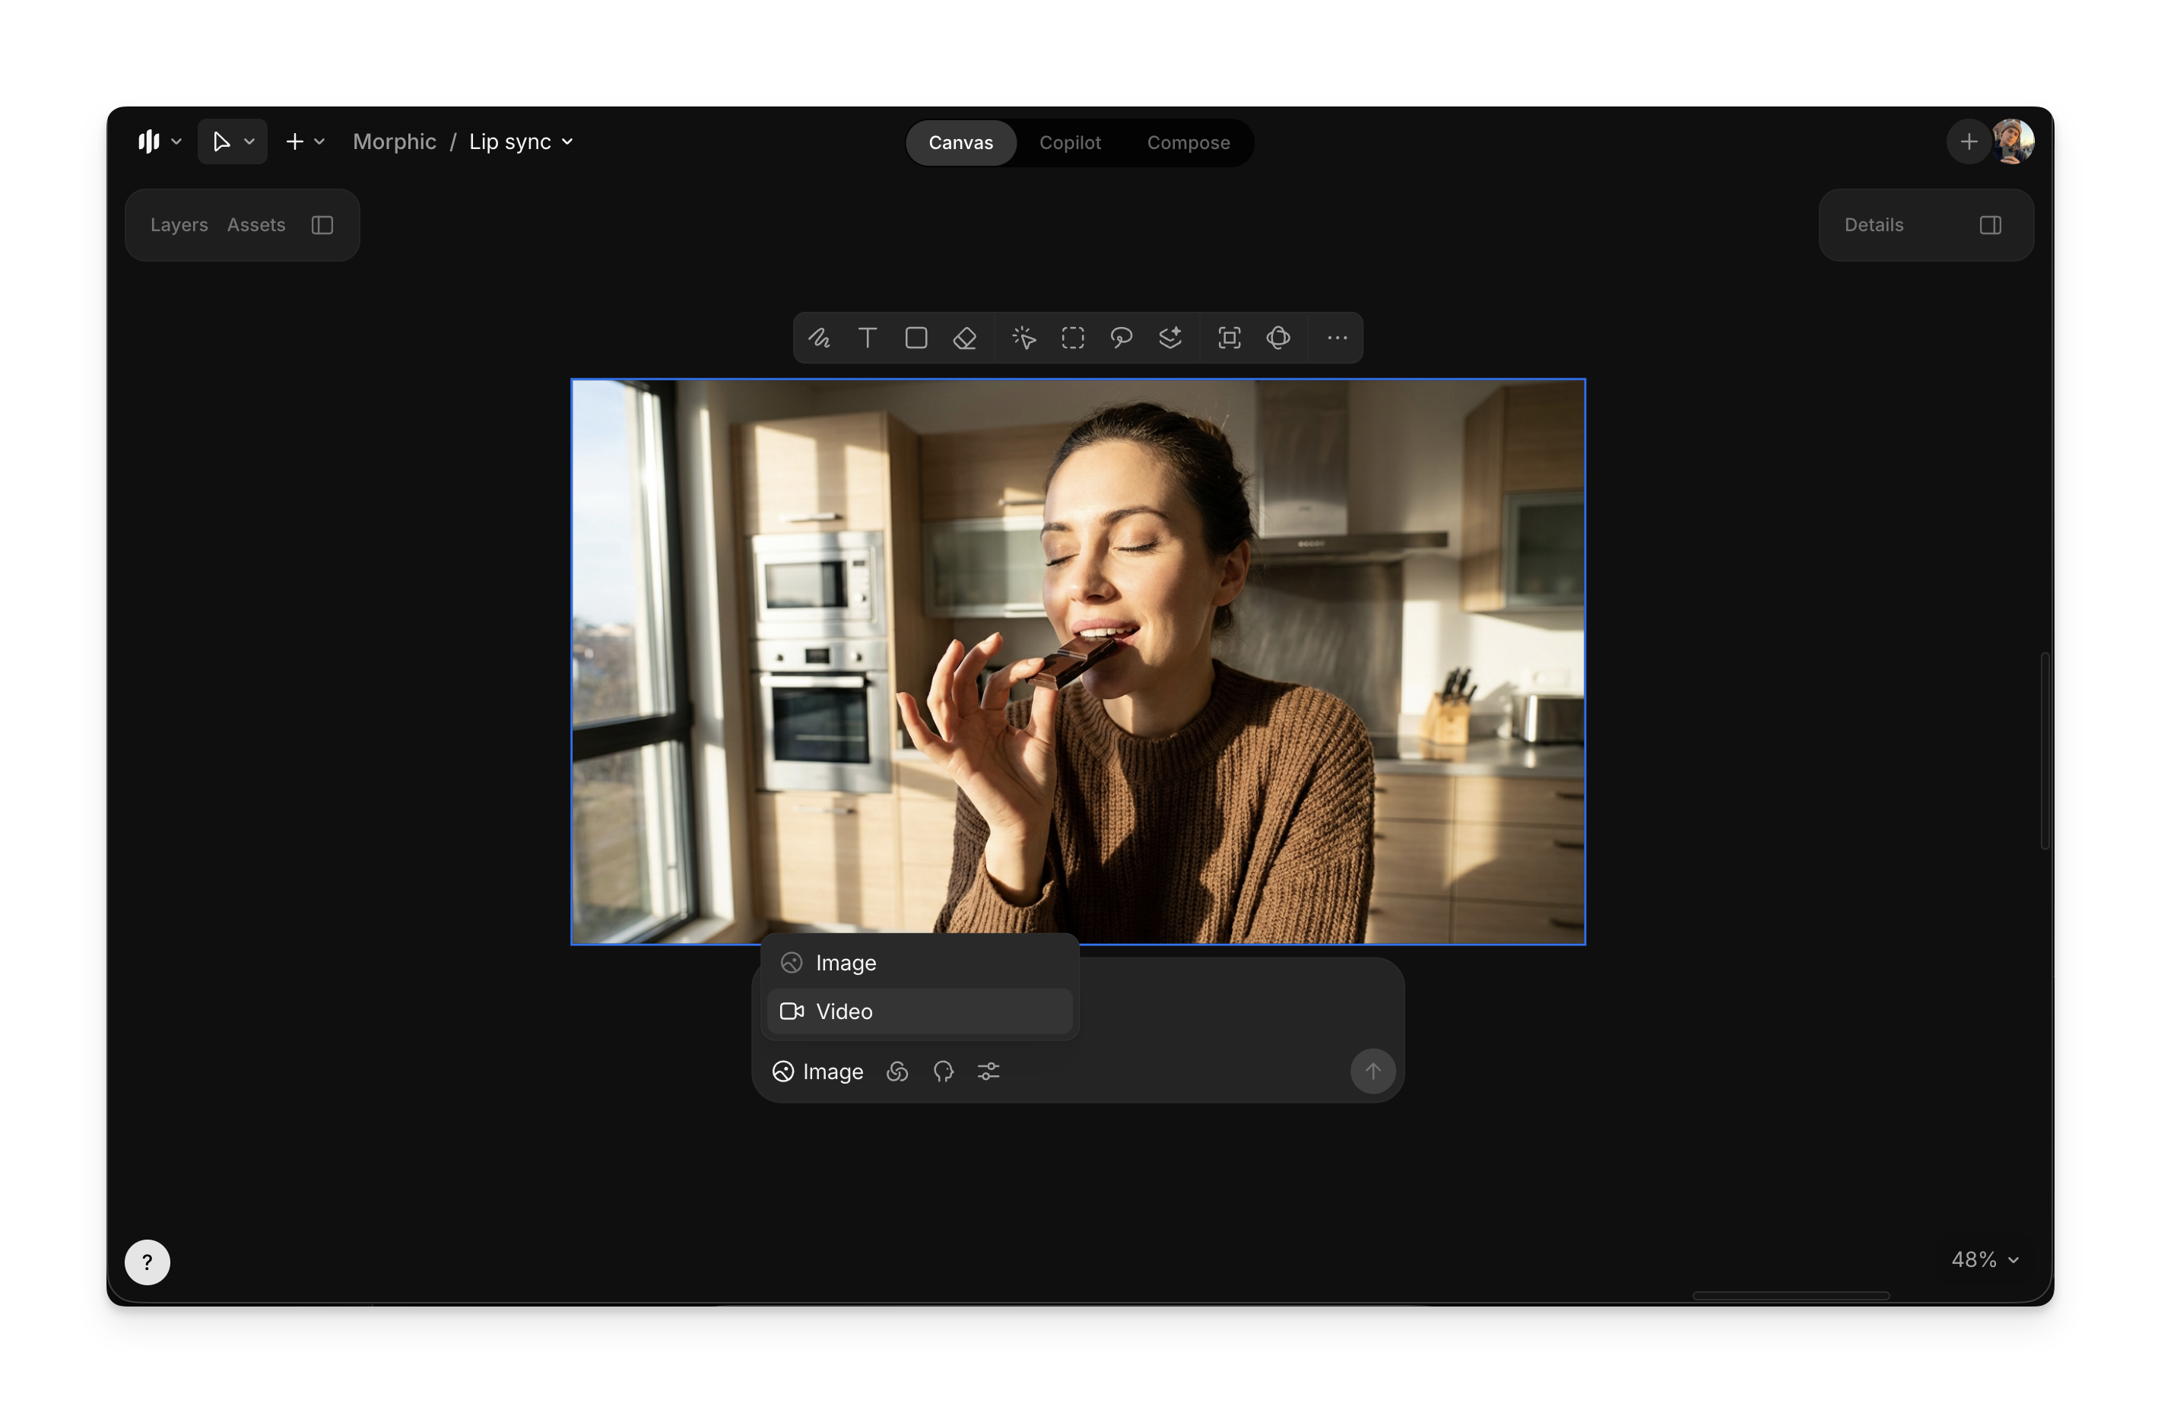Select the dashed marquee selection tool

(x=1072, y=338)
